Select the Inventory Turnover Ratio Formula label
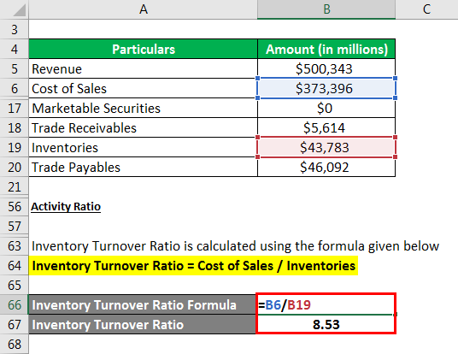Image resolution: width=458 pixels, height=354 pixels. tap(142, 305)
